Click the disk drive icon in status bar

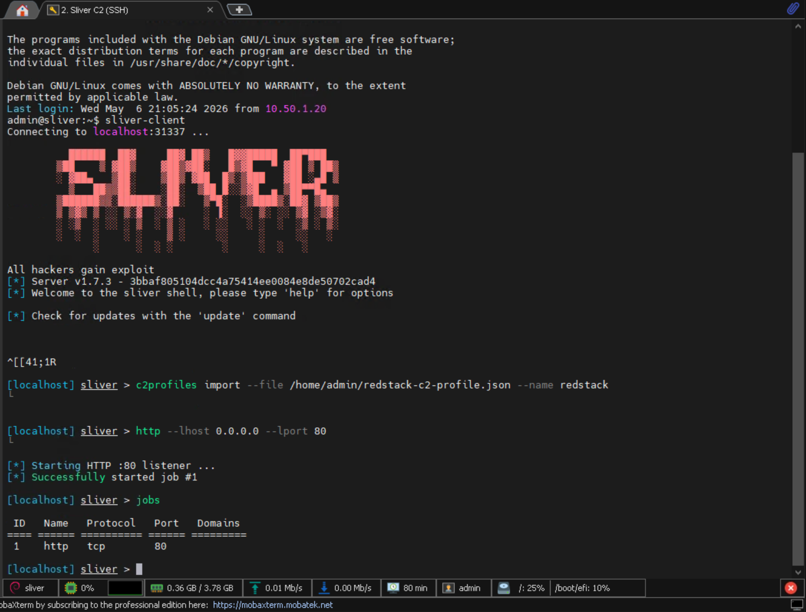pyautogui.click(x=504, y=588)
